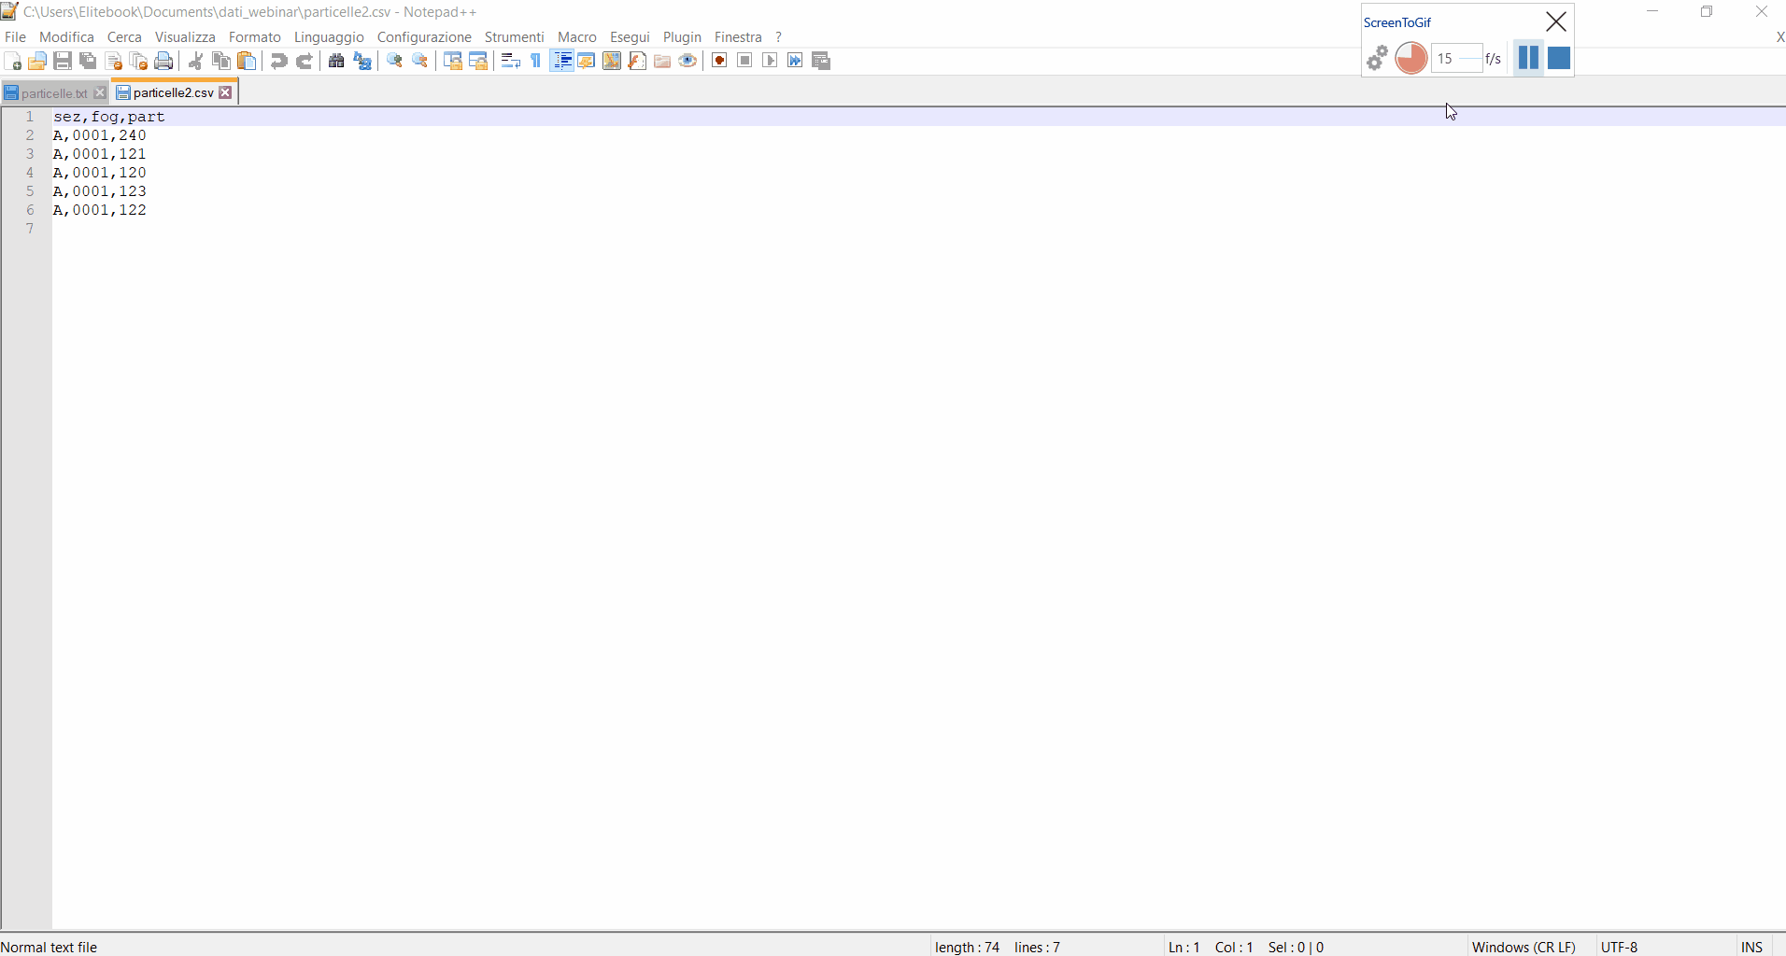Open Find with the binoculars icon

coord(336,61)
